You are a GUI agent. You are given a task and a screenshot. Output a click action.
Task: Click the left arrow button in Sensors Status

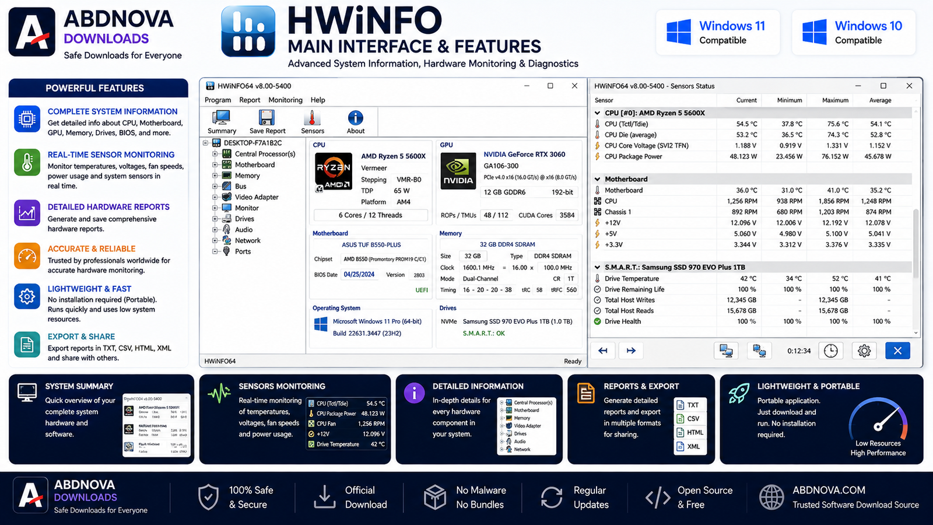pos(603,351)
